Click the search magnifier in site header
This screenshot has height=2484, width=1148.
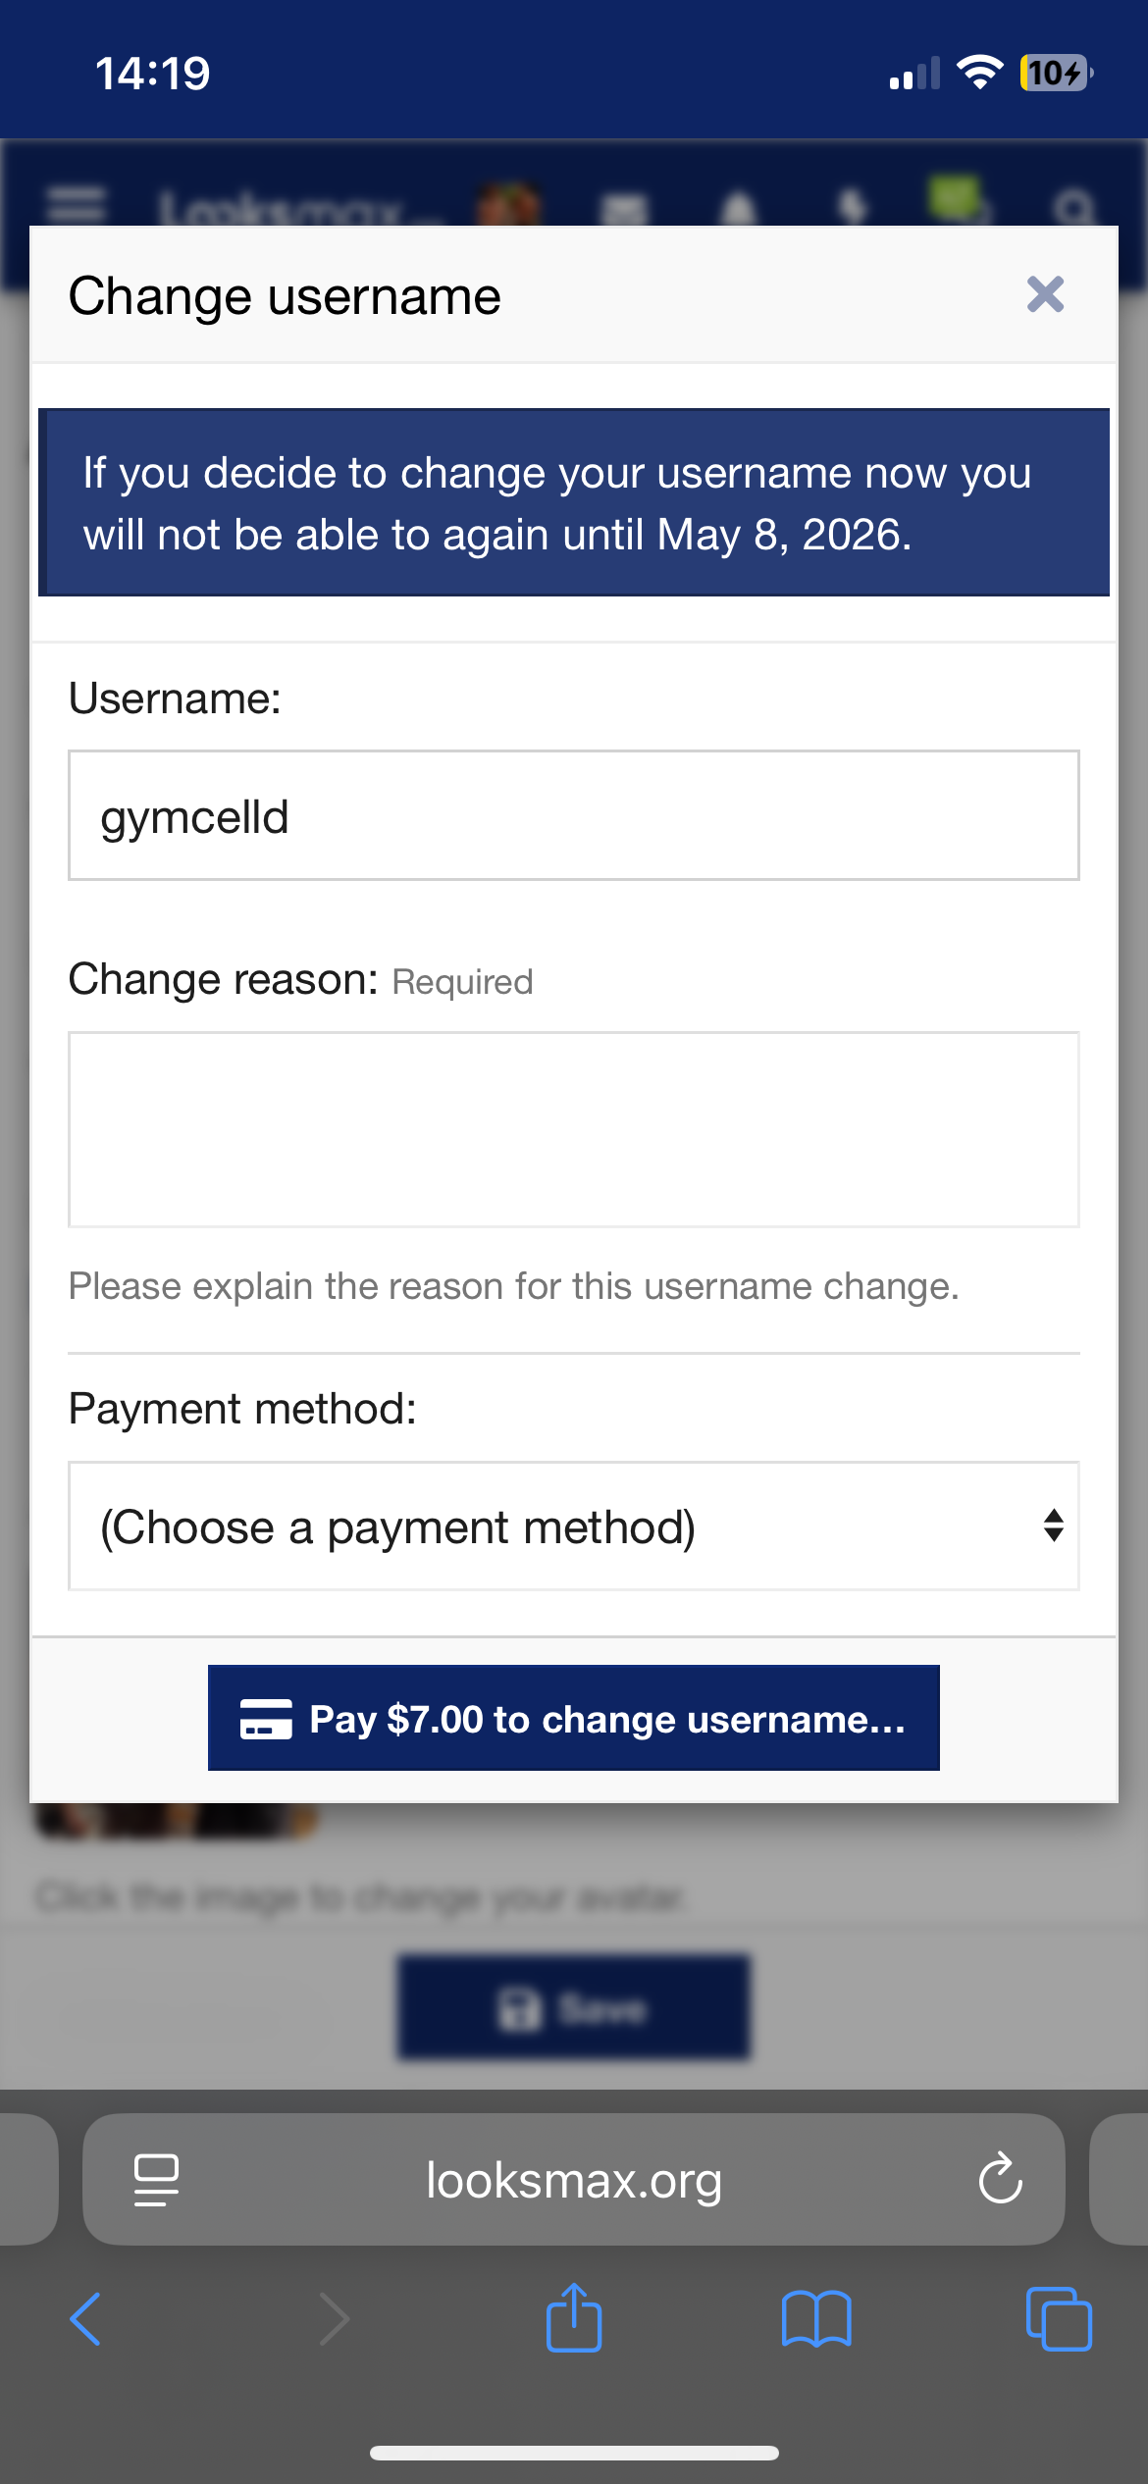1073,207
